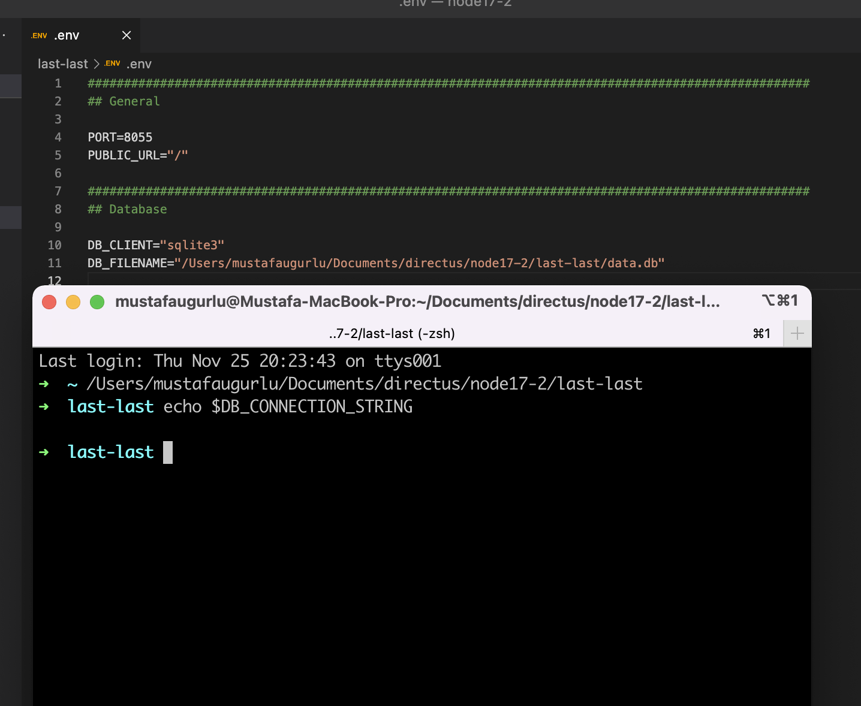Close the .env editor tab
The image size is (861, 706).
point(127,35)
